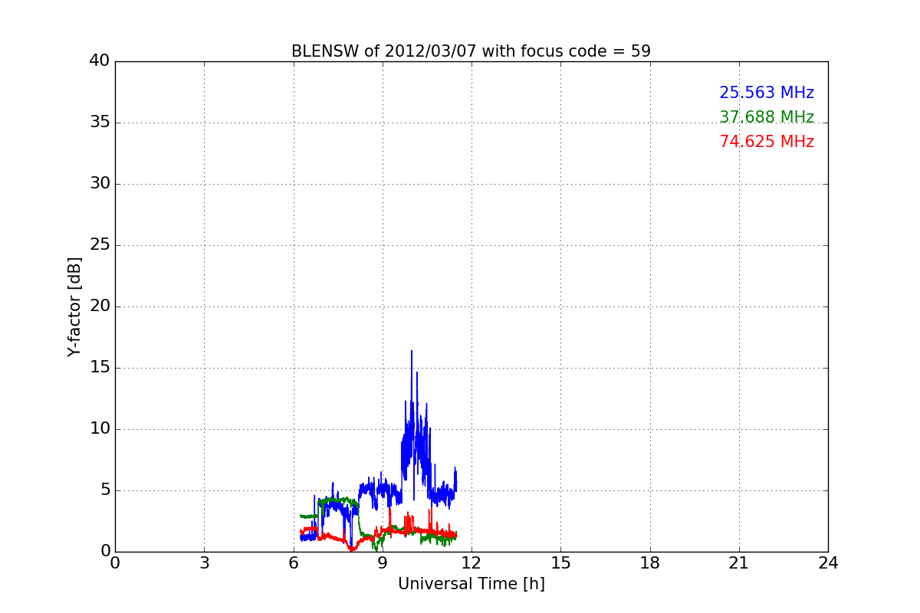Select the blue 25.563 MHz legend label
Viewport: 920px width, 613px height.
[767, 93]
